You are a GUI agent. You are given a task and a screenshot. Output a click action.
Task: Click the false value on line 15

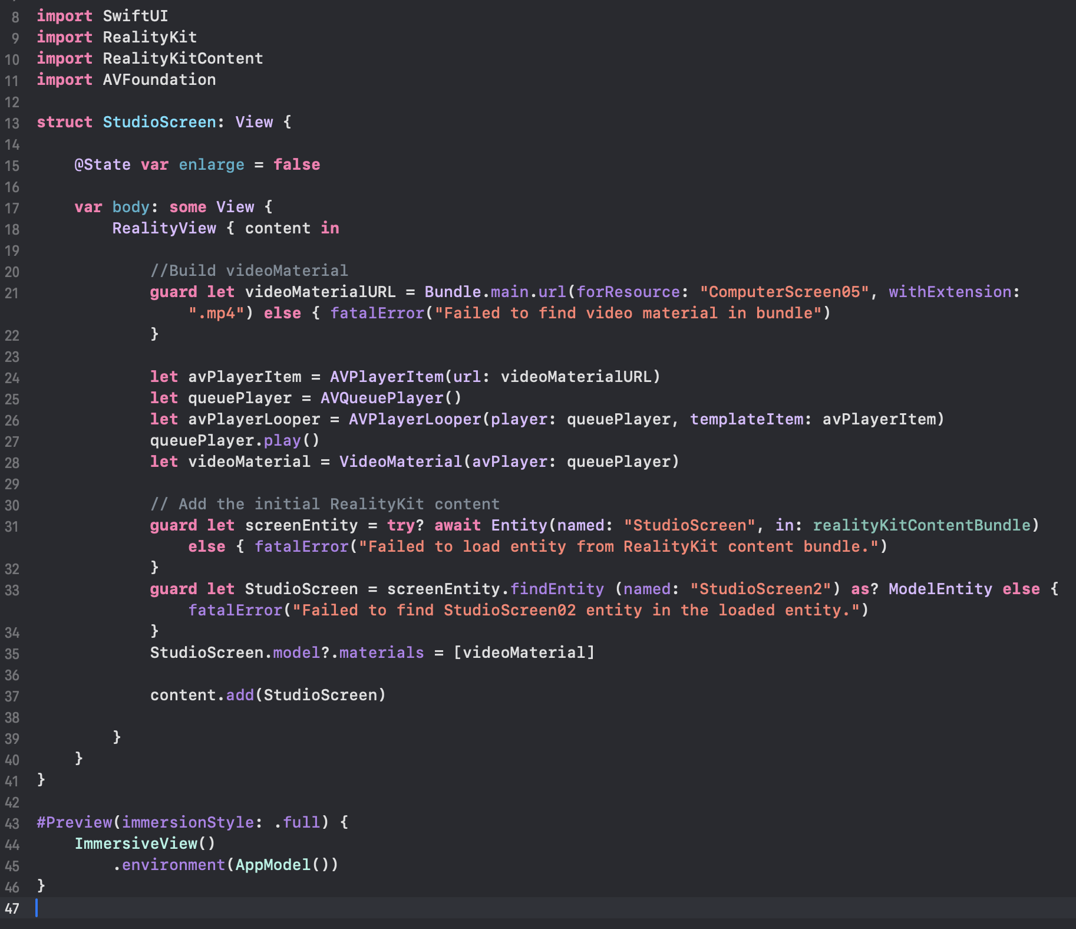(x=296, y=164)
